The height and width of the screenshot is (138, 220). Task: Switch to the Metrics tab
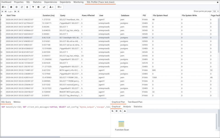tap(17, 102)
